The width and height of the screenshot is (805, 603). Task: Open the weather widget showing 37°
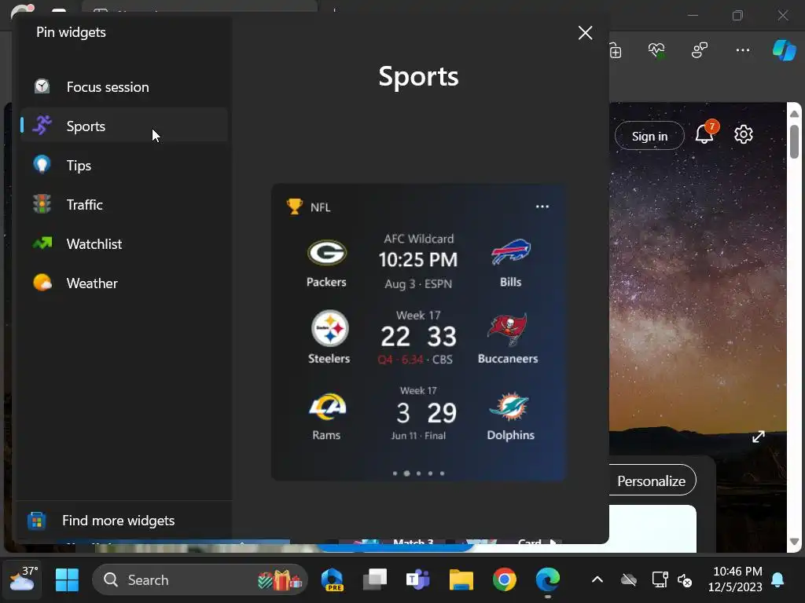(23, 579)
